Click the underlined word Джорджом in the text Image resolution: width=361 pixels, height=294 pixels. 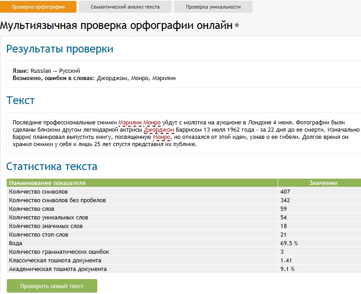point(159,130)
